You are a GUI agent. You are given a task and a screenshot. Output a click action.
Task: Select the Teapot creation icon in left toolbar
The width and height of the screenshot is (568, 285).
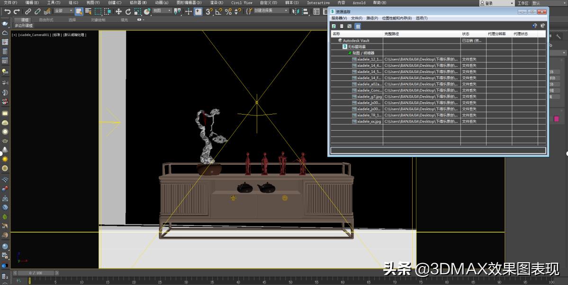tap(6, 142)
